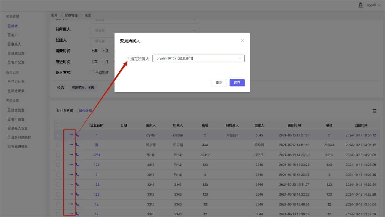Close the 变更所属人 dialog
The height and width of the screenshot is (217, 385).
click(x=242, y=40)
